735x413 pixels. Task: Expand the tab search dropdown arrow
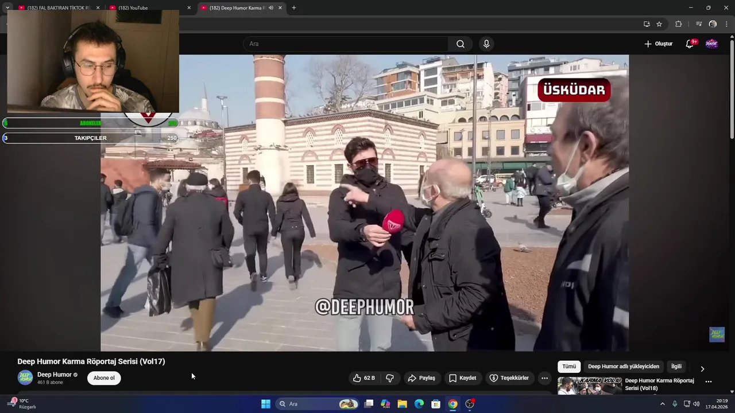tap(7, 8)
